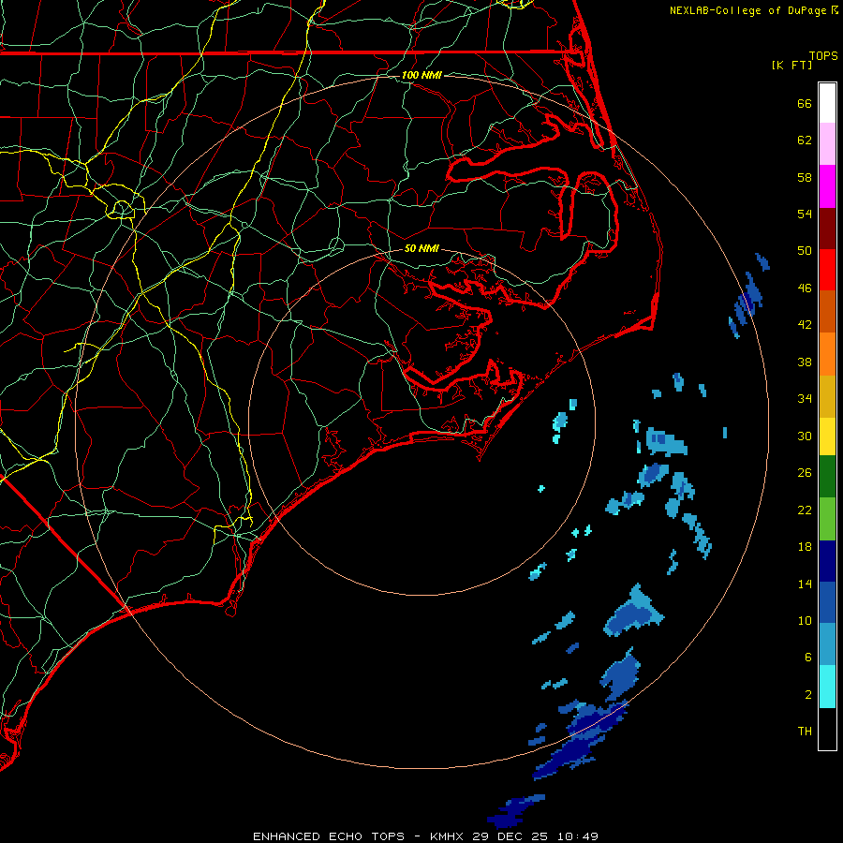Click the [K FT] units label
The image size is (843, 843).
(x=791, y=65)
